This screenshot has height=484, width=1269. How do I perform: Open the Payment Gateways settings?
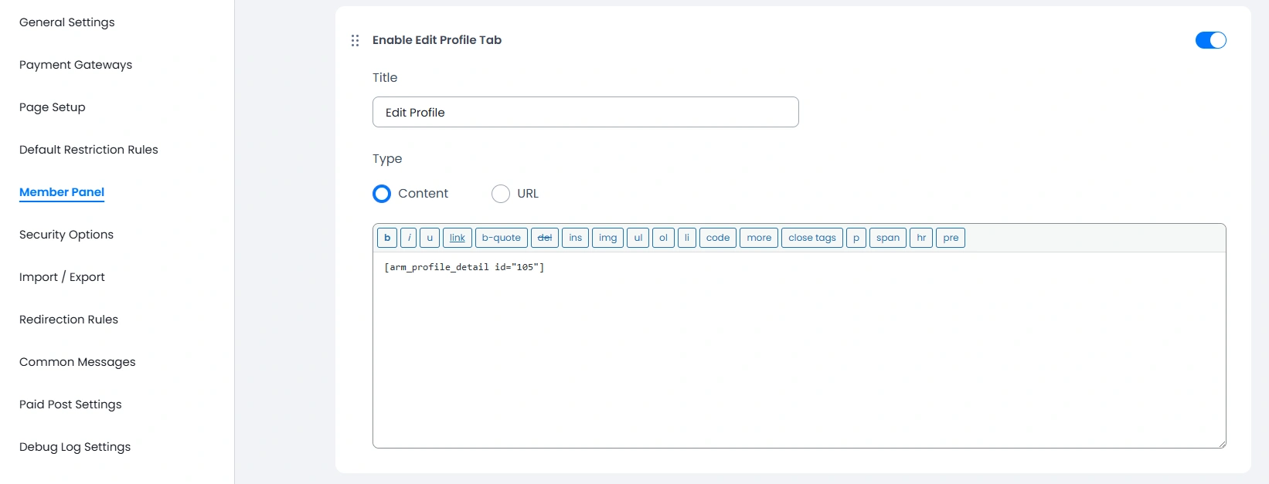[x=75, y=65]
